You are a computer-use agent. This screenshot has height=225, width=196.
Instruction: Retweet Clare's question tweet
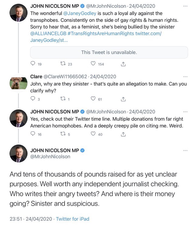pyautogui.click(x=63, y=99)
